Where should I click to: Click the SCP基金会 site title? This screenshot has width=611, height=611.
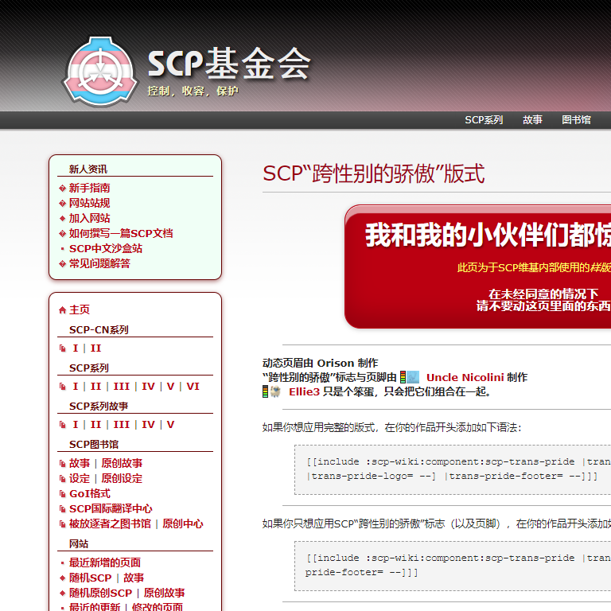pyautogui.click(x=228, y=64)
